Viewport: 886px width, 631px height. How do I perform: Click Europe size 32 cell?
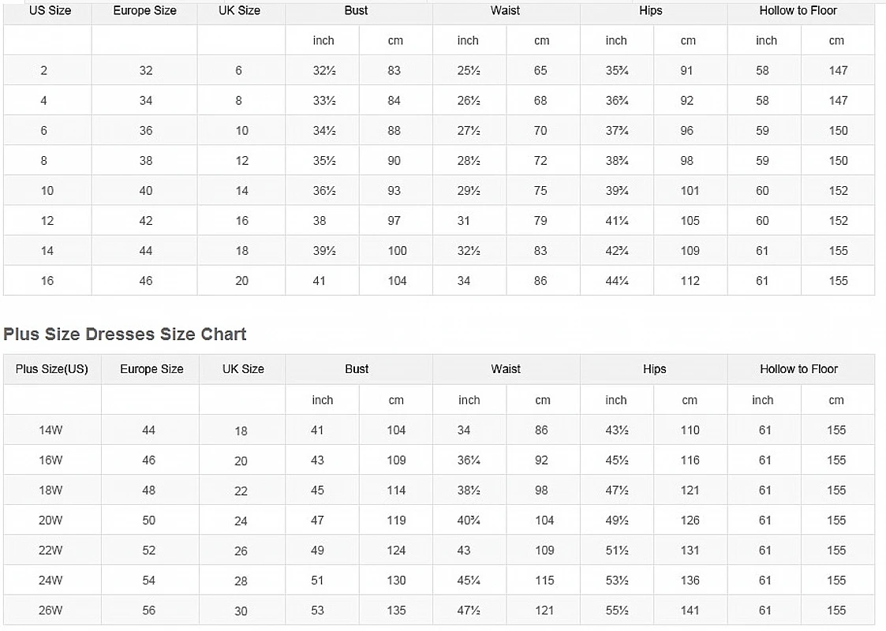(146, 71)
